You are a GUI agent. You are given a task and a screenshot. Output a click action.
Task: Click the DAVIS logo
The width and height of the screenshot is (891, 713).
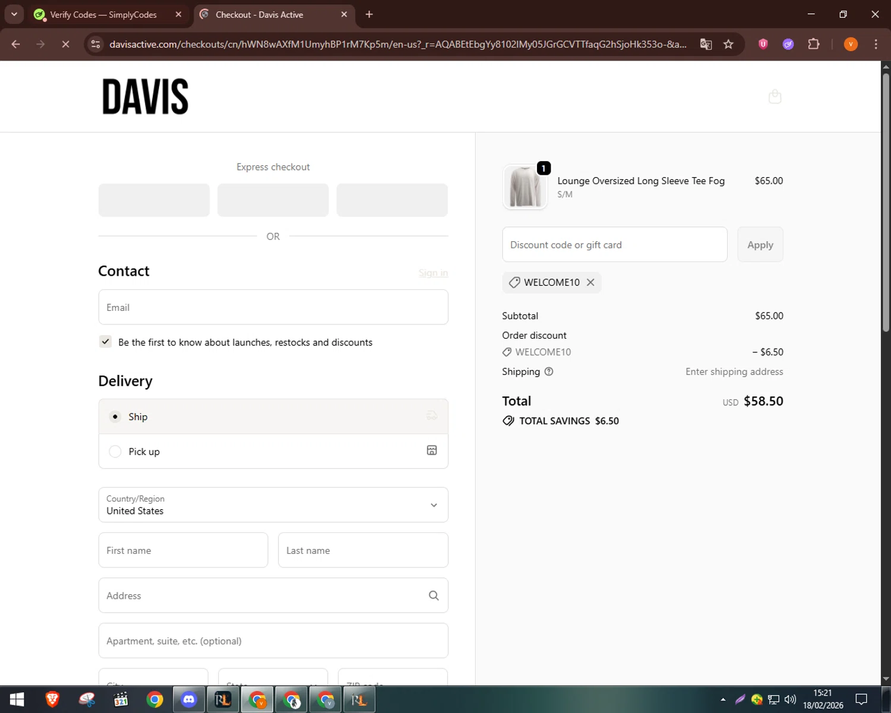[x=146, y=96]
